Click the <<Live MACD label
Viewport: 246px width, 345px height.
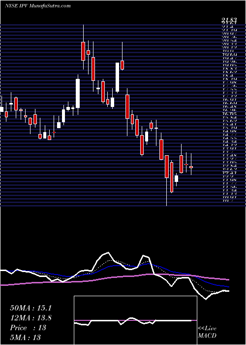(207, 332)
